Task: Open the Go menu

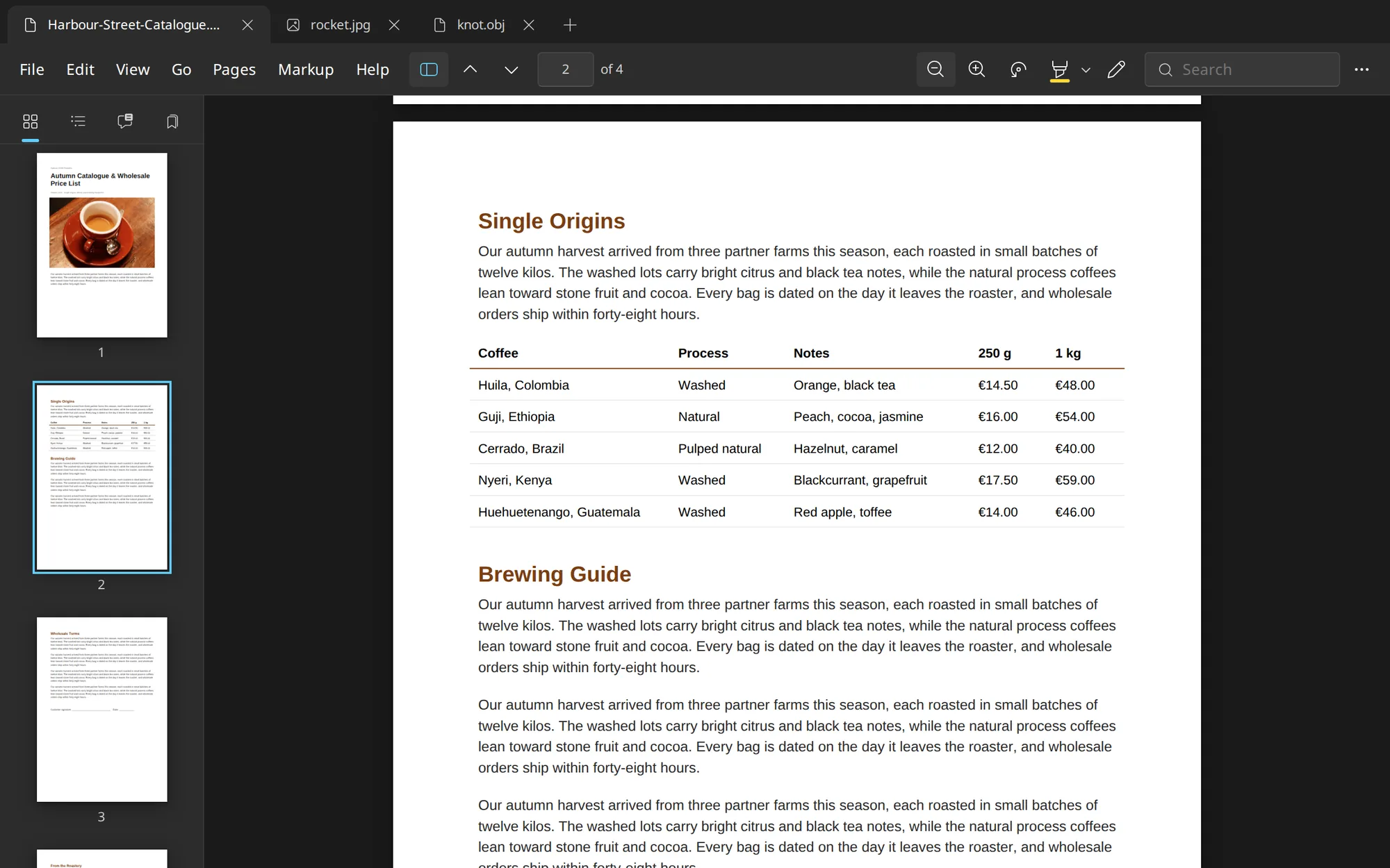Action: tap(181, 69)
